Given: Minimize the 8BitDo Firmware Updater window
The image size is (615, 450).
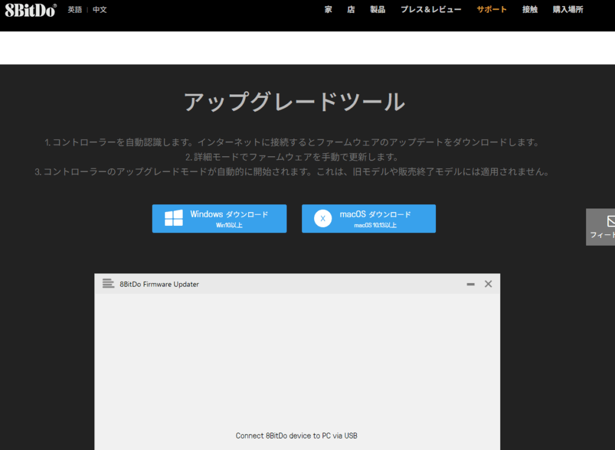Looking at the screenshot, I should (471, 284).
